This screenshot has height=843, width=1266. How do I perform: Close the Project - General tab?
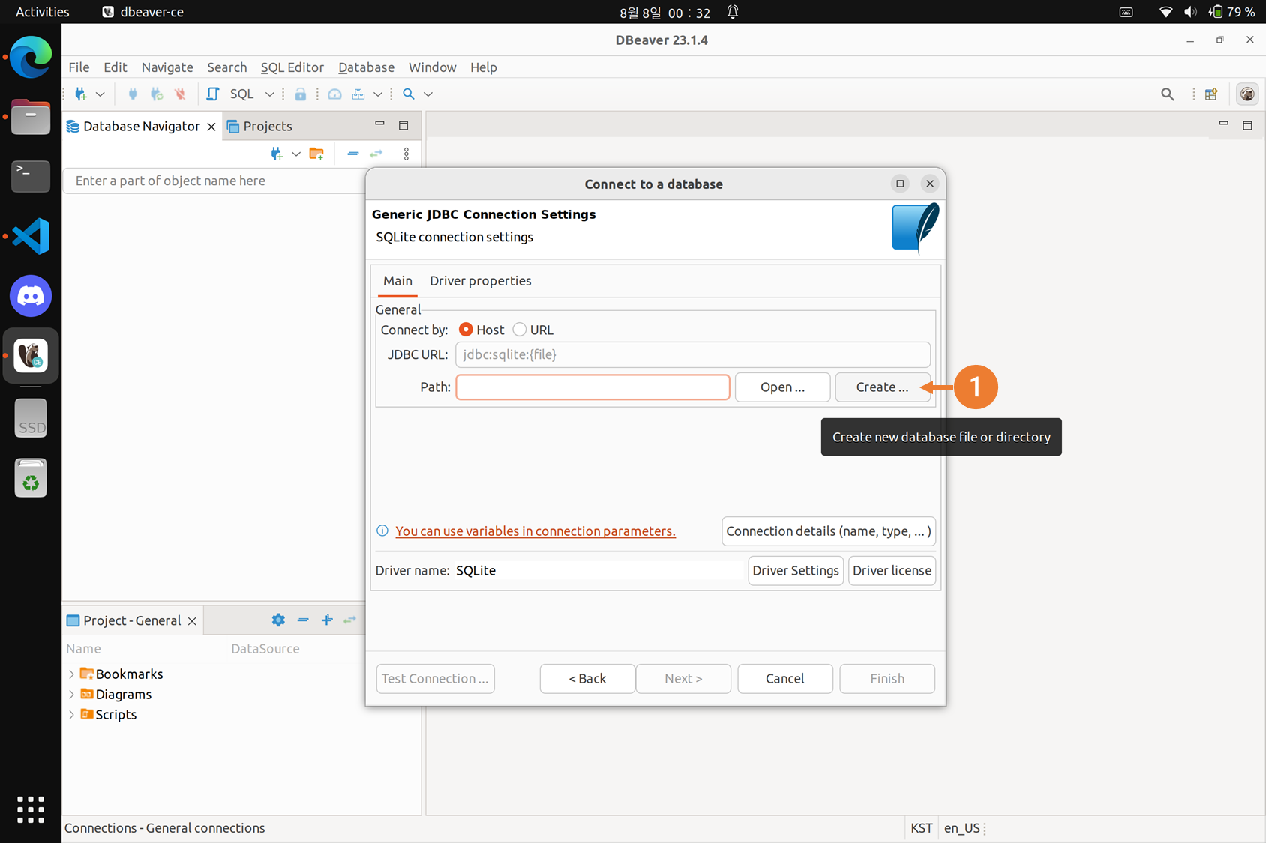click(192, 621)
